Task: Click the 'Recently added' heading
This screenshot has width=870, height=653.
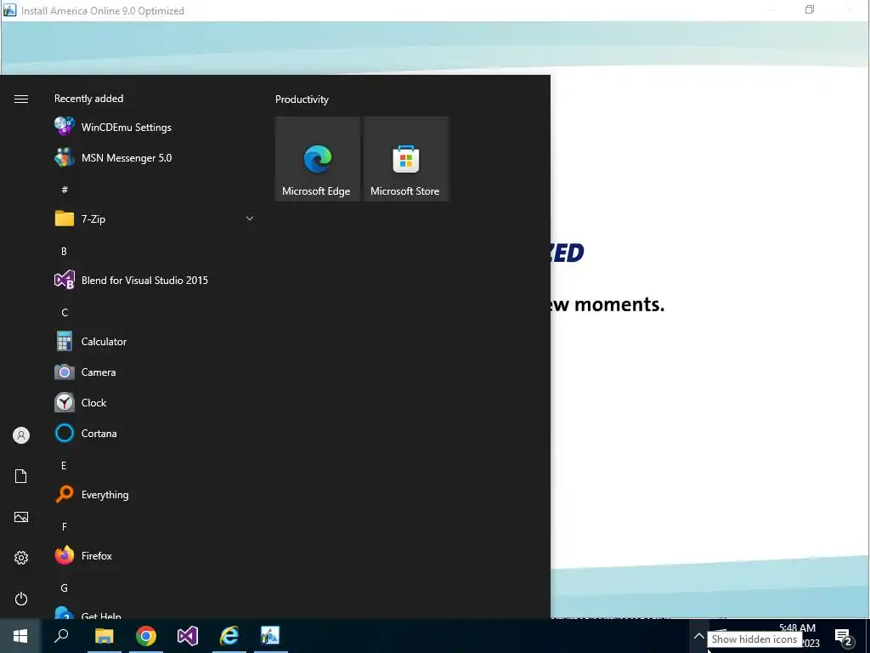Action: click(x=88, y=99)
